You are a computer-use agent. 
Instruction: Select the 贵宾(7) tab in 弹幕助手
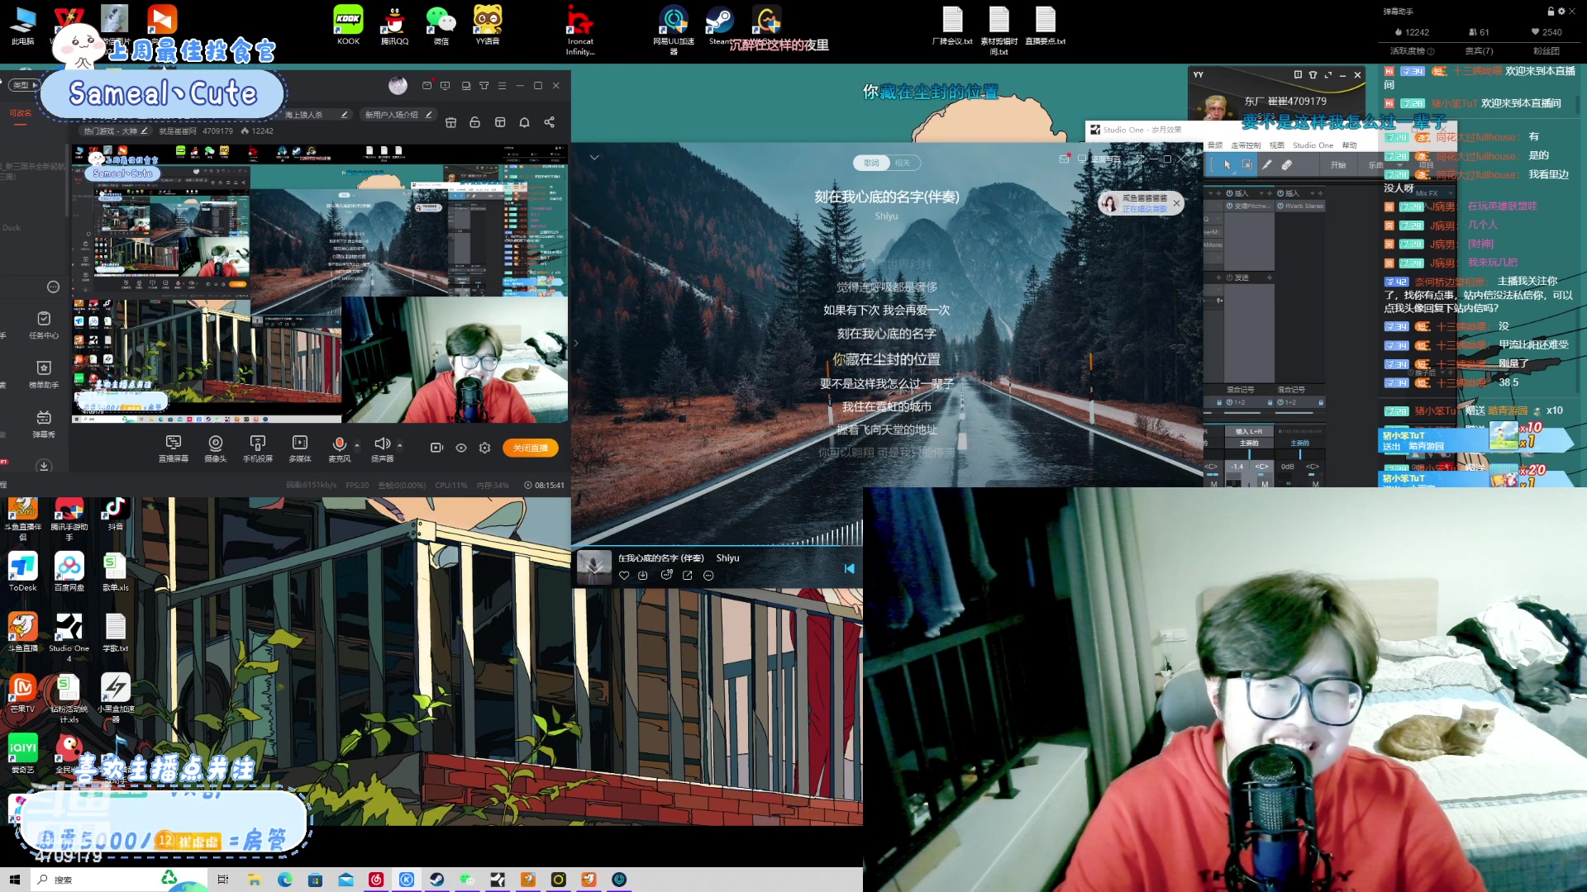(1479, 51)
